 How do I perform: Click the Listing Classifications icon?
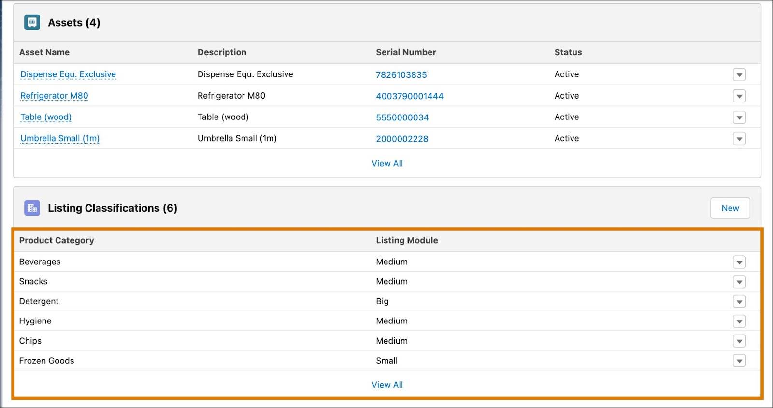(x=32, y=208)
